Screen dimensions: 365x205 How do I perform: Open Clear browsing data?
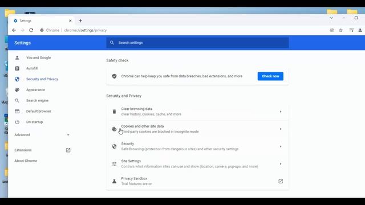pyautogui.click(x=197, y=112)
